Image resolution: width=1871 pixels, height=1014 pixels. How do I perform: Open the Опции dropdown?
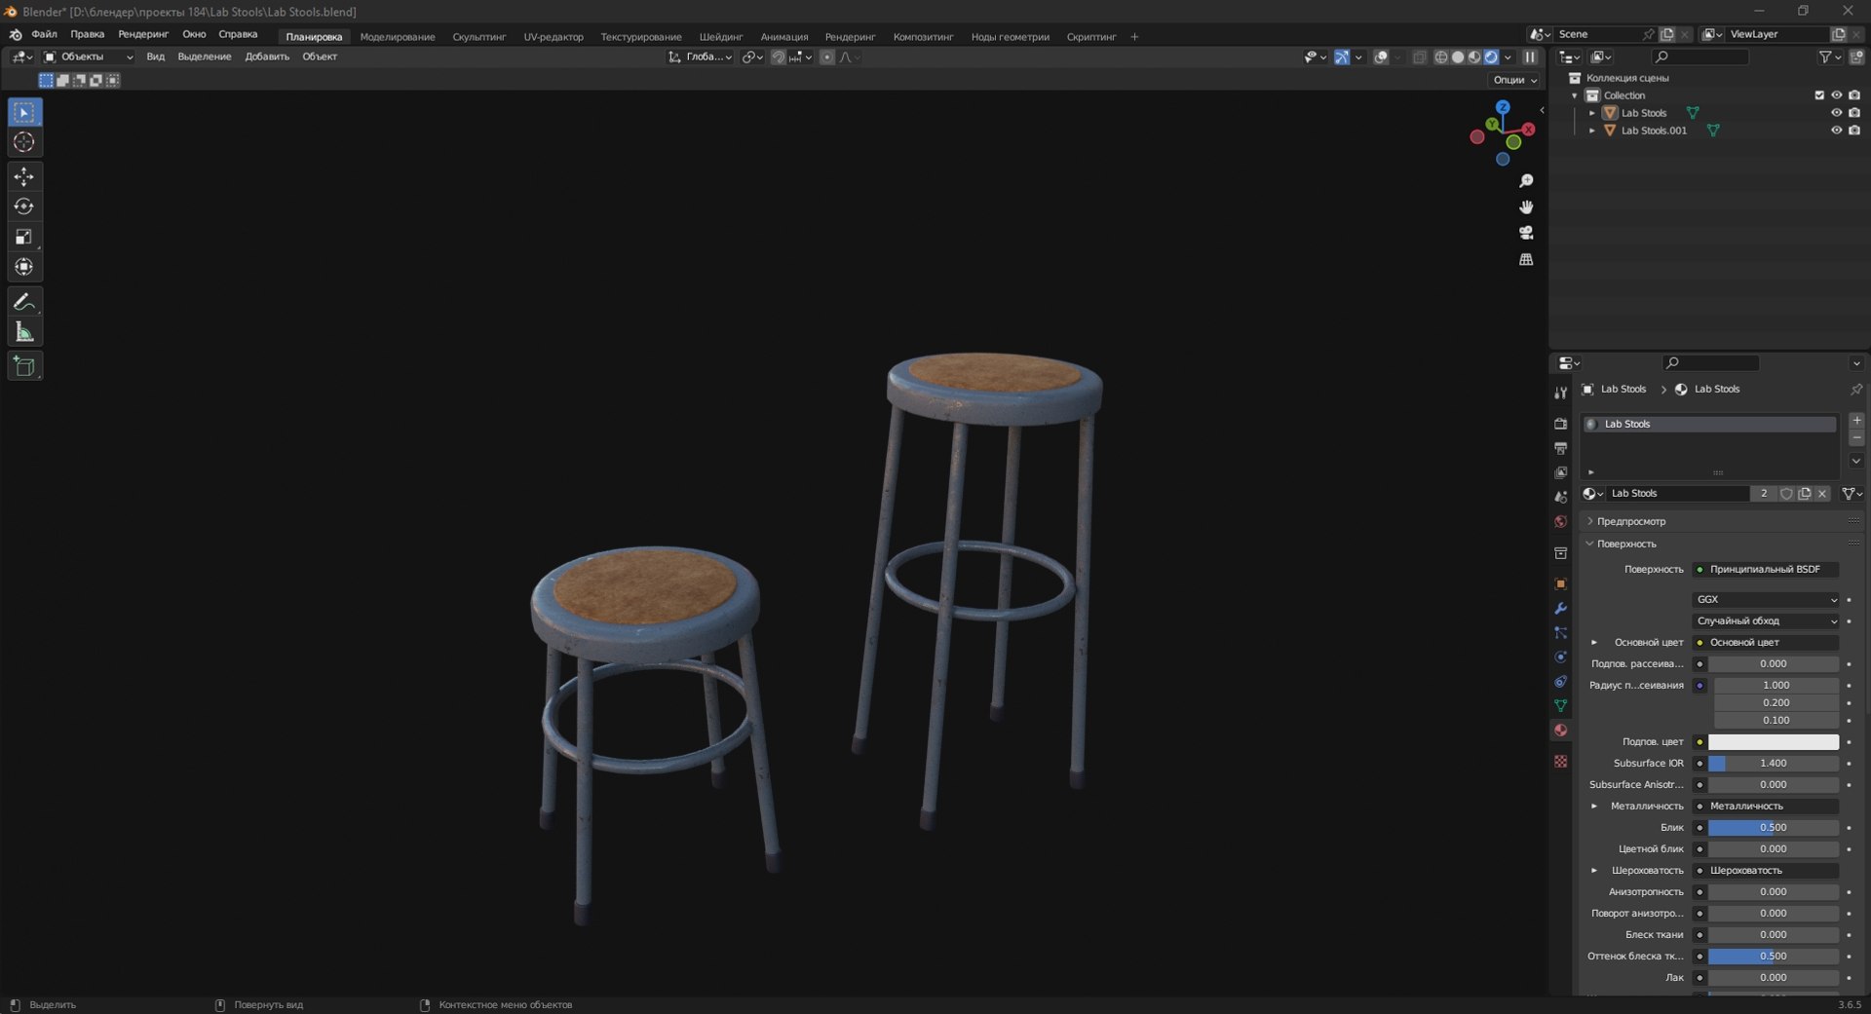click(x=1514, y=80)
